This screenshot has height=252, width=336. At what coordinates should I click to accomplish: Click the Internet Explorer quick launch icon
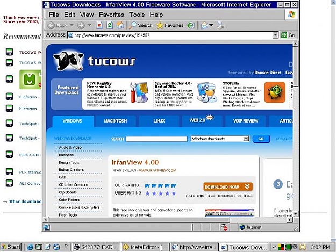coord(30,247)
